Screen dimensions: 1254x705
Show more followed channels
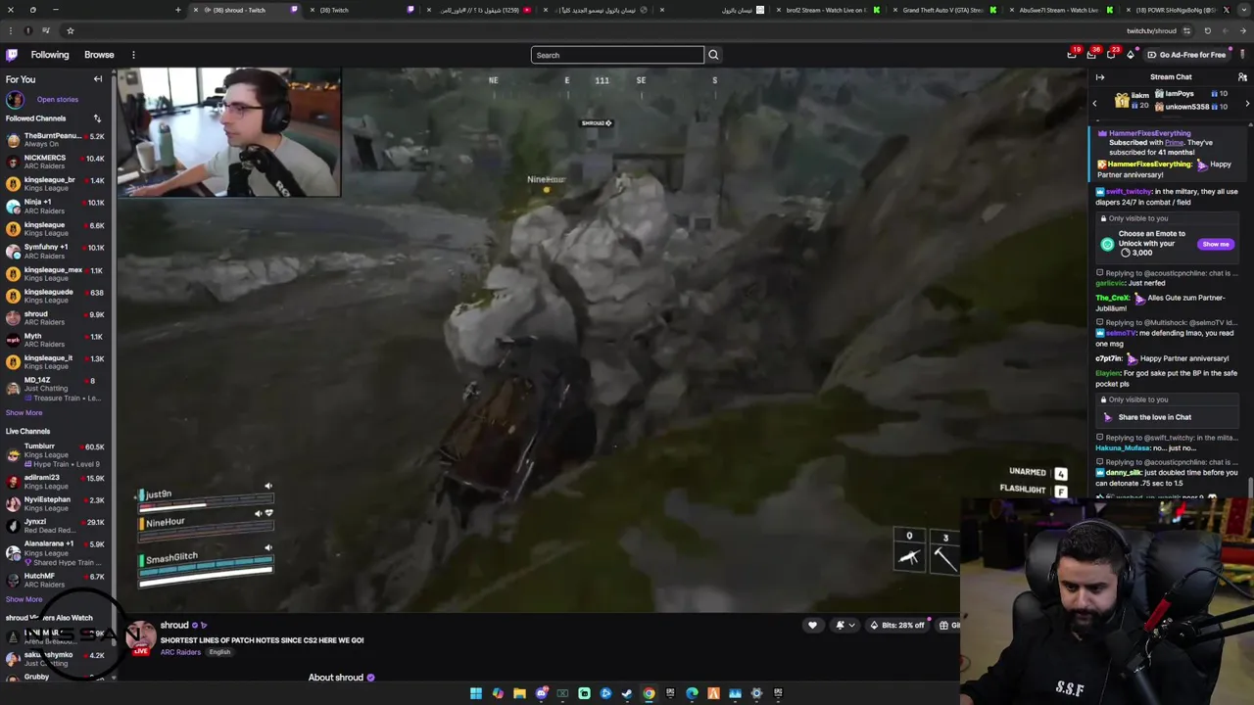24,412
